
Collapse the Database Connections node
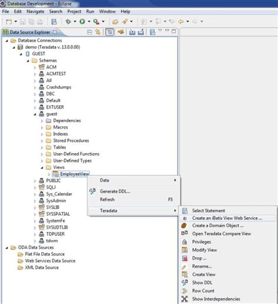7,41
